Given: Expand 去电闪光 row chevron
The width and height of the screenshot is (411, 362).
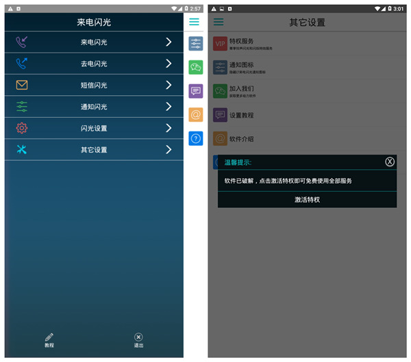Looking at the screenshot, I should pos(169,64).
